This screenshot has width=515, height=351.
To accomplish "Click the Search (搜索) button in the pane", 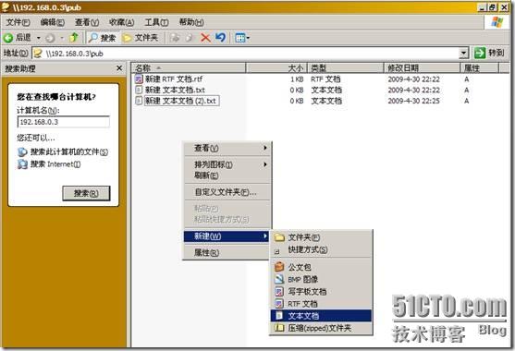I will tap(86, 194).
